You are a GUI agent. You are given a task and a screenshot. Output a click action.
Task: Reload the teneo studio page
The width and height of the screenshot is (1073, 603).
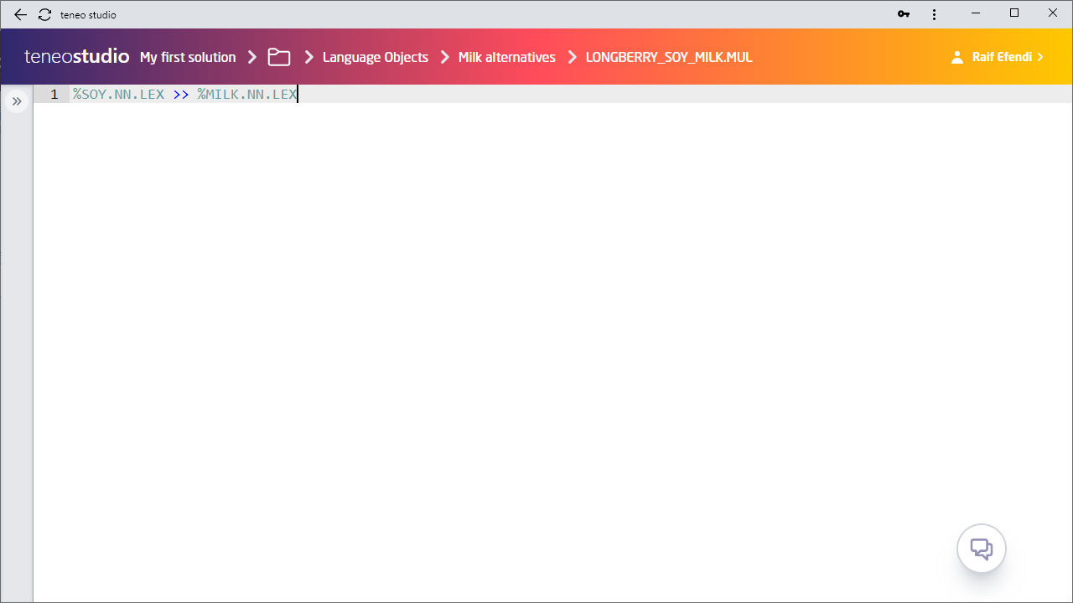(x=45, y=14)
